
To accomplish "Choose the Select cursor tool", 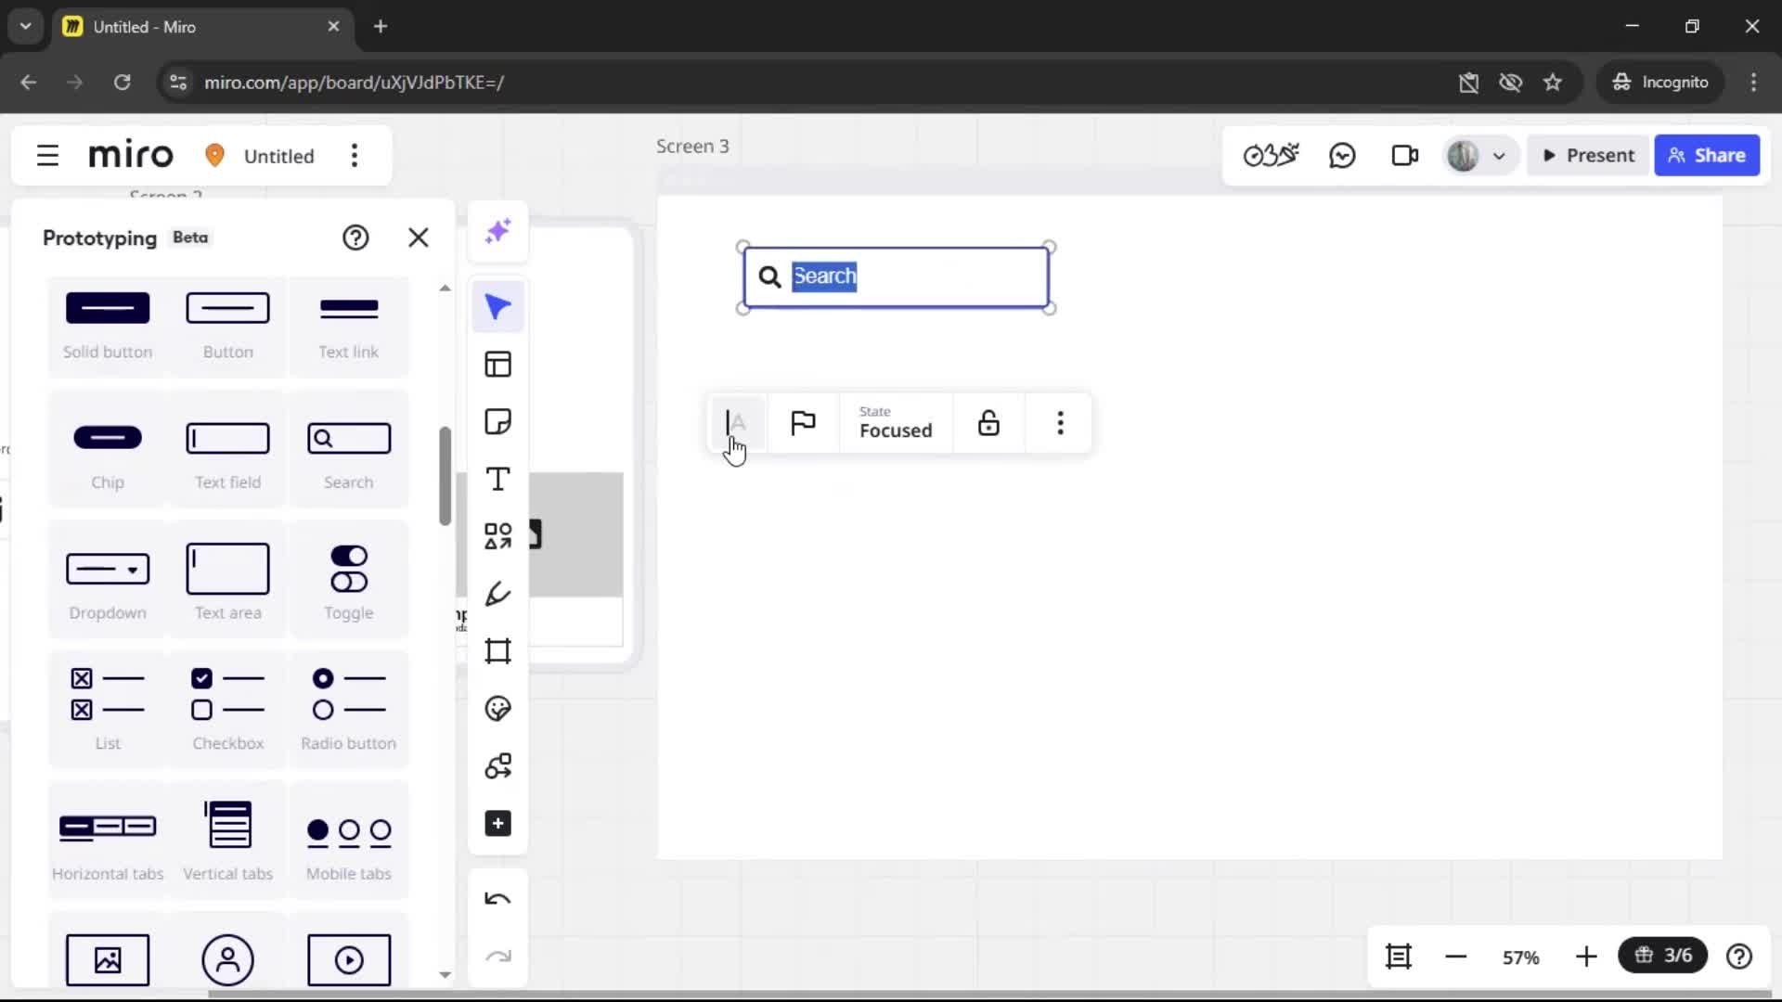I will [x=498, y=307].
